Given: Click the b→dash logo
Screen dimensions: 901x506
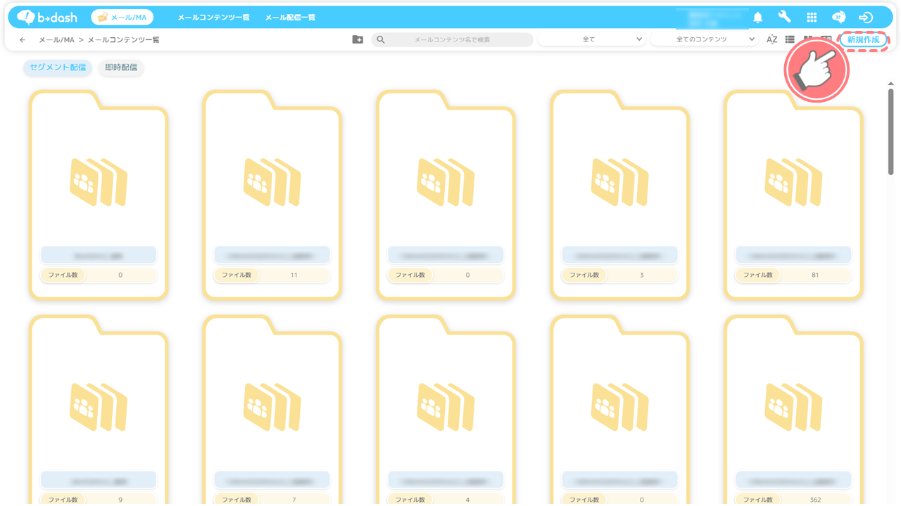Looking at the screenshot, I should (x=47, y=17).
